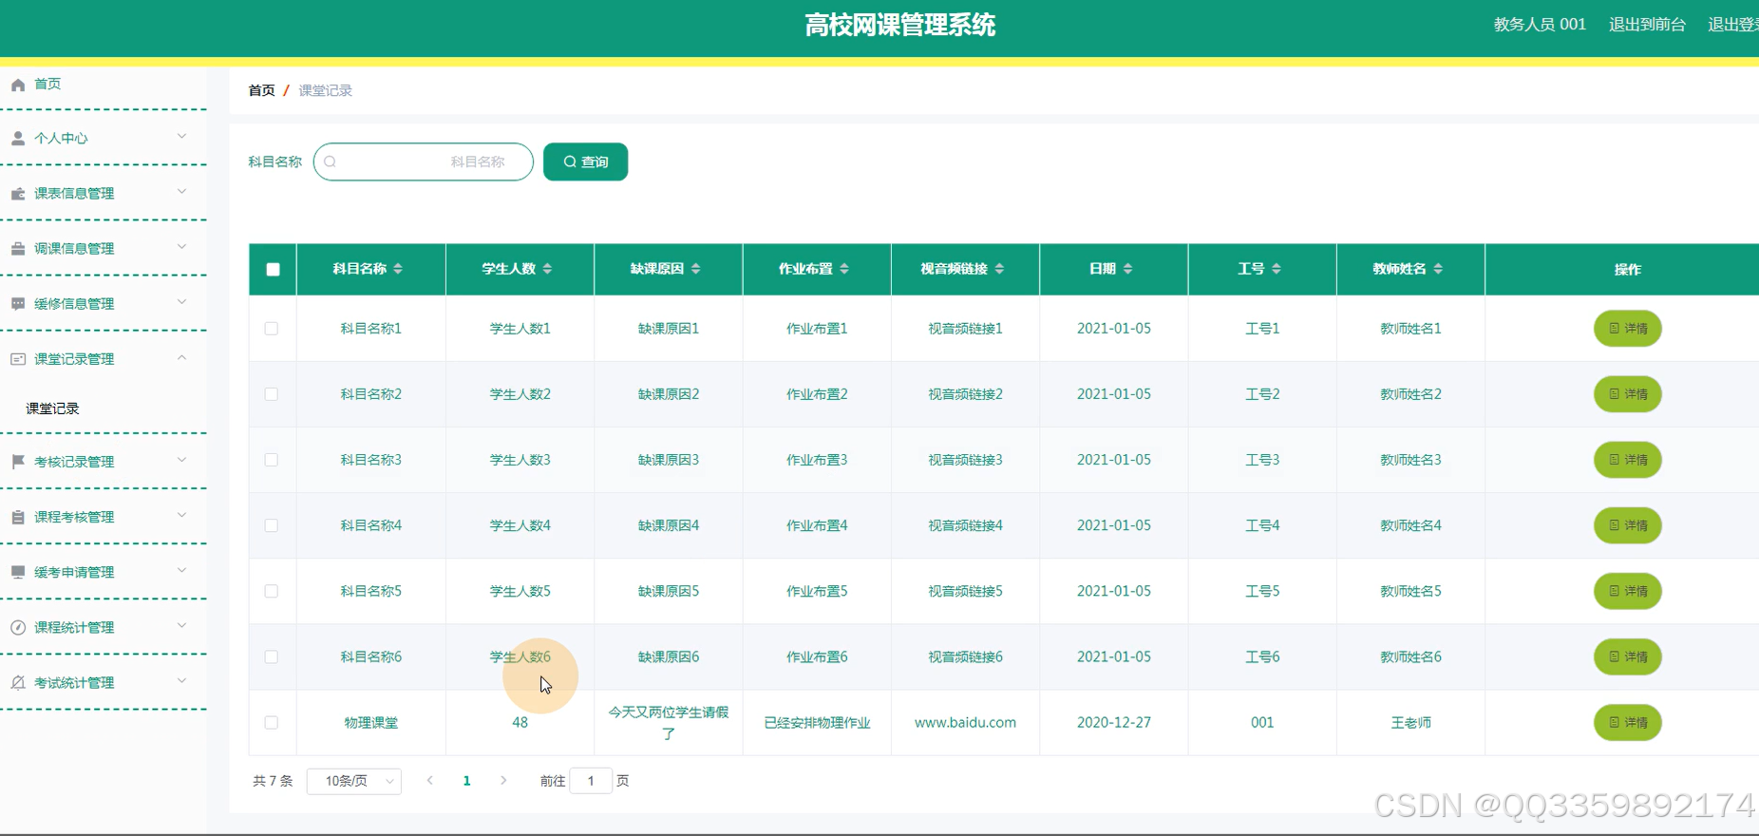1759x836 pixels.
Task: Check the row 科目名称5 checkbox
Action: coord(272,591)
